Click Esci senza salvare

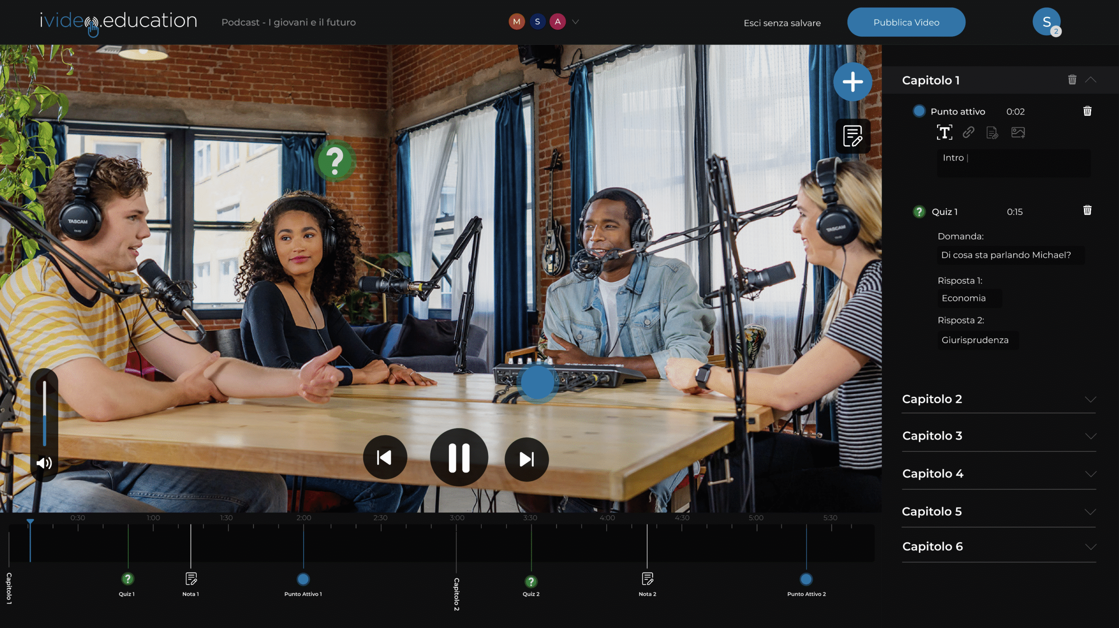pos(782,23)
